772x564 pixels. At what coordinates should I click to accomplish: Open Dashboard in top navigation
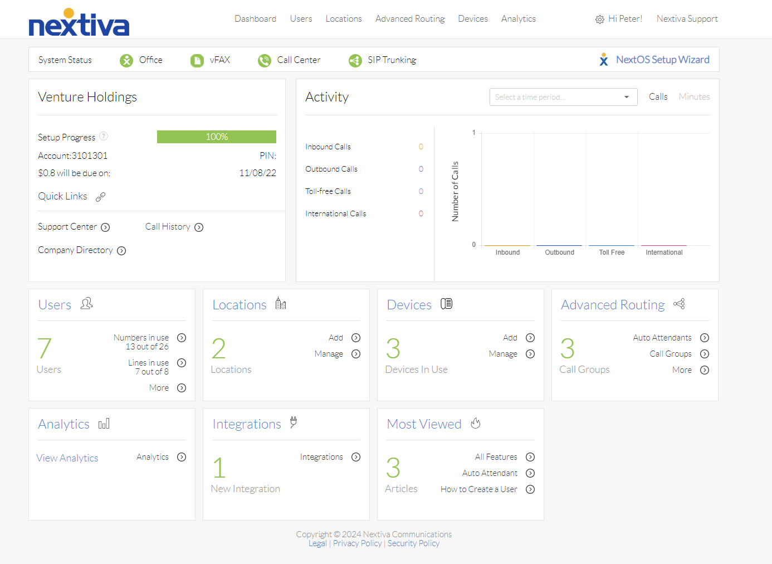[x=255, y=19]
